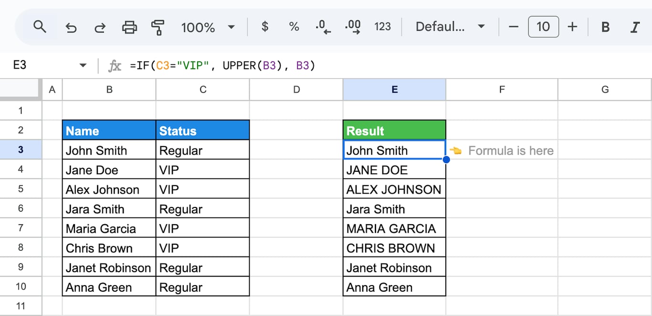This screenshot has height=316, width=652.
Task: Toggle italic formatting
Action: (x=635, y=27)
